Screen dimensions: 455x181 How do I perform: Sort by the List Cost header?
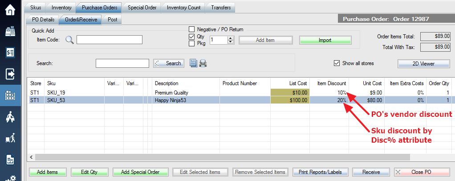click(290, 83)
